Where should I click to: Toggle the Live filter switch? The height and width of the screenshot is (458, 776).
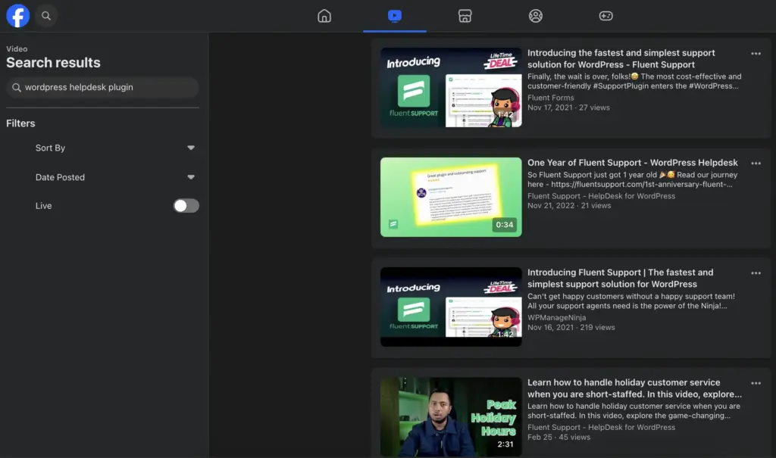pyautogui.click(x=186, y=206)
